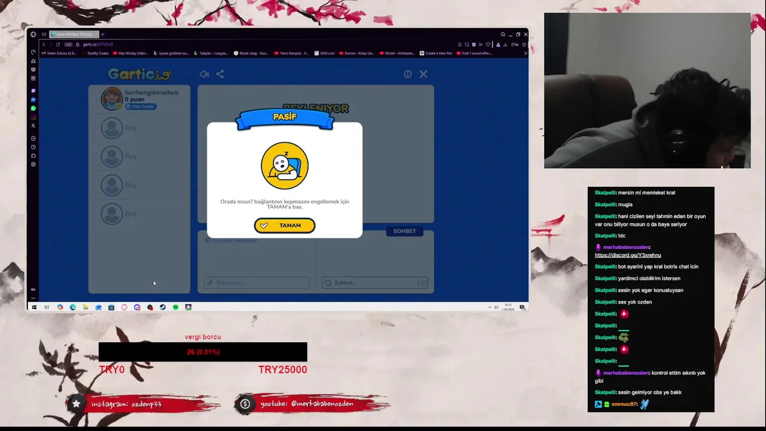Expand the system tray hidden icons chevron
This screenshot has height=431, width=766.
tap(490, 307)
